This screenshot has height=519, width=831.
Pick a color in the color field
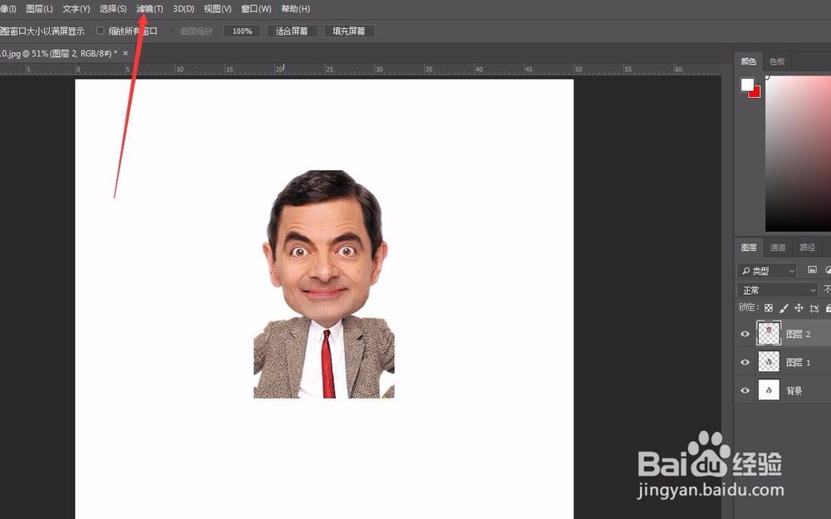pos(798,154)
